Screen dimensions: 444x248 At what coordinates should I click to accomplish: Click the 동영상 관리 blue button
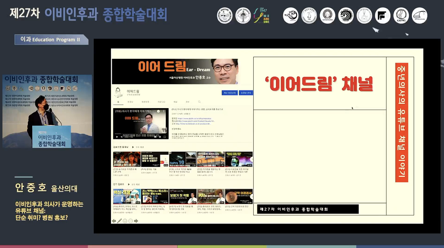click(246, 93)
